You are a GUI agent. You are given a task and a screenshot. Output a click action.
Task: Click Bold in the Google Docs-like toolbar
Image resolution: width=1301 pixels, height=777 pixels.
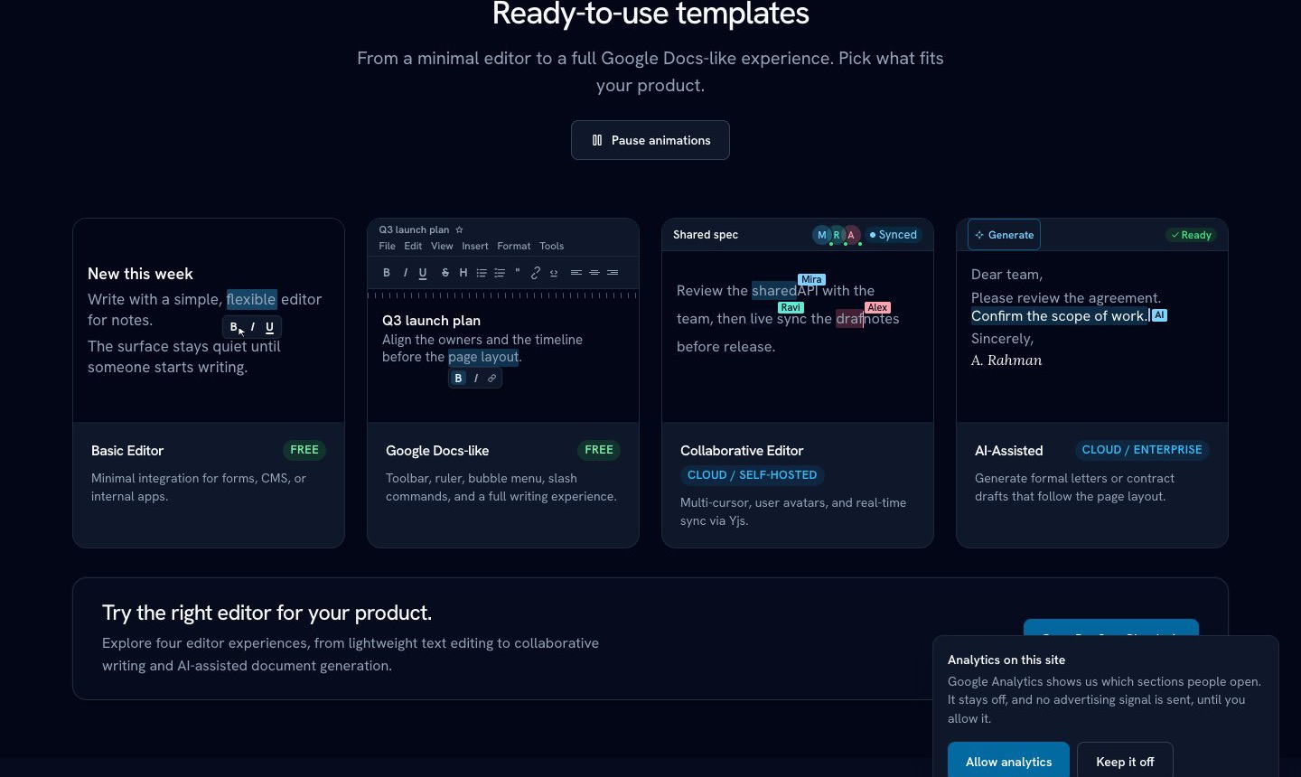[x=387, y=273]
